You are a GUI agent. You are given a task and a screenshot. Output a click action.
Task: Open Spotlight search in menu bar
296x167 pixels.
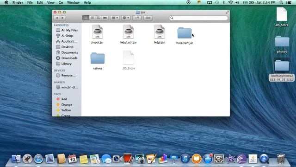pos(281,2)
